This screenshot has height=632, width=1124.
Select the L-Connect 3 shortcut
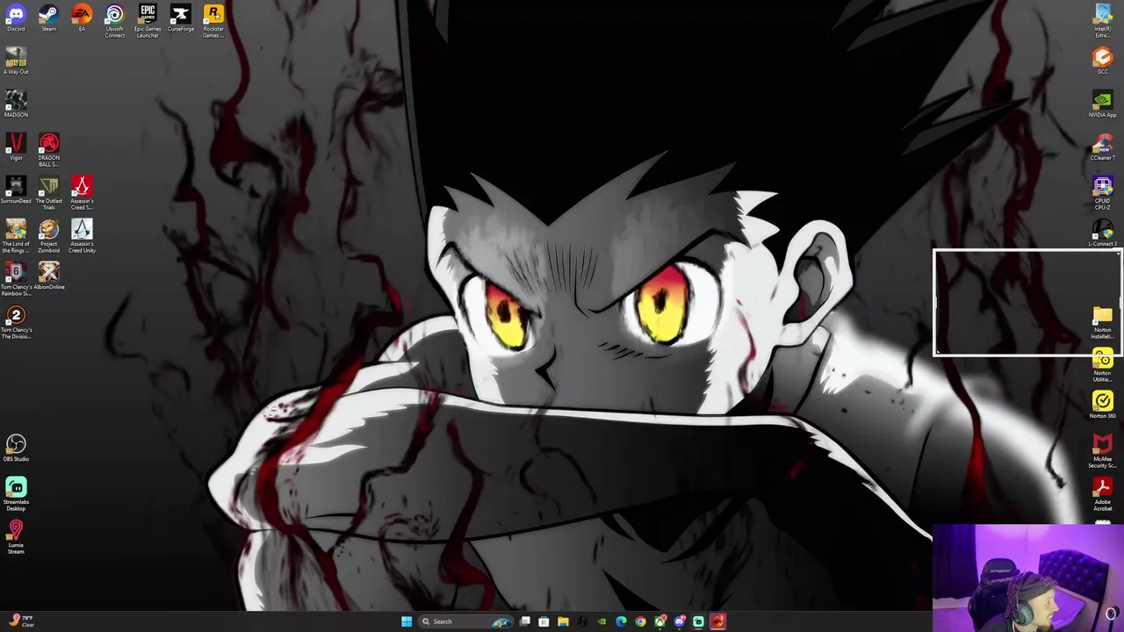[x=1103, y=233]
